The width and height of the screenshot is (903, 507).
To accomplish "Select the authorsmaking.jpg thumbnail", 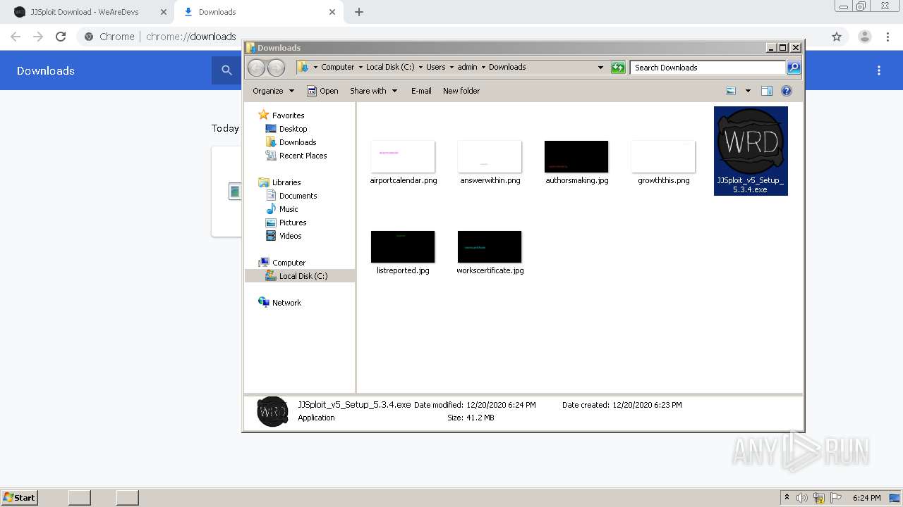I will pyautogui.click(x=576, y=156).
